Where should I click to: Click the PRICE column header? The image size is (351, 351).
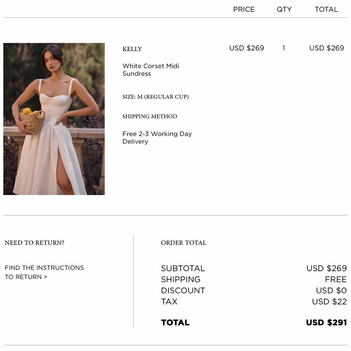tap(244, 9)
